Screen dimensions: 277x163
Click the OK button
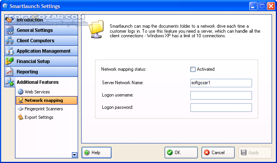(181, 153)
